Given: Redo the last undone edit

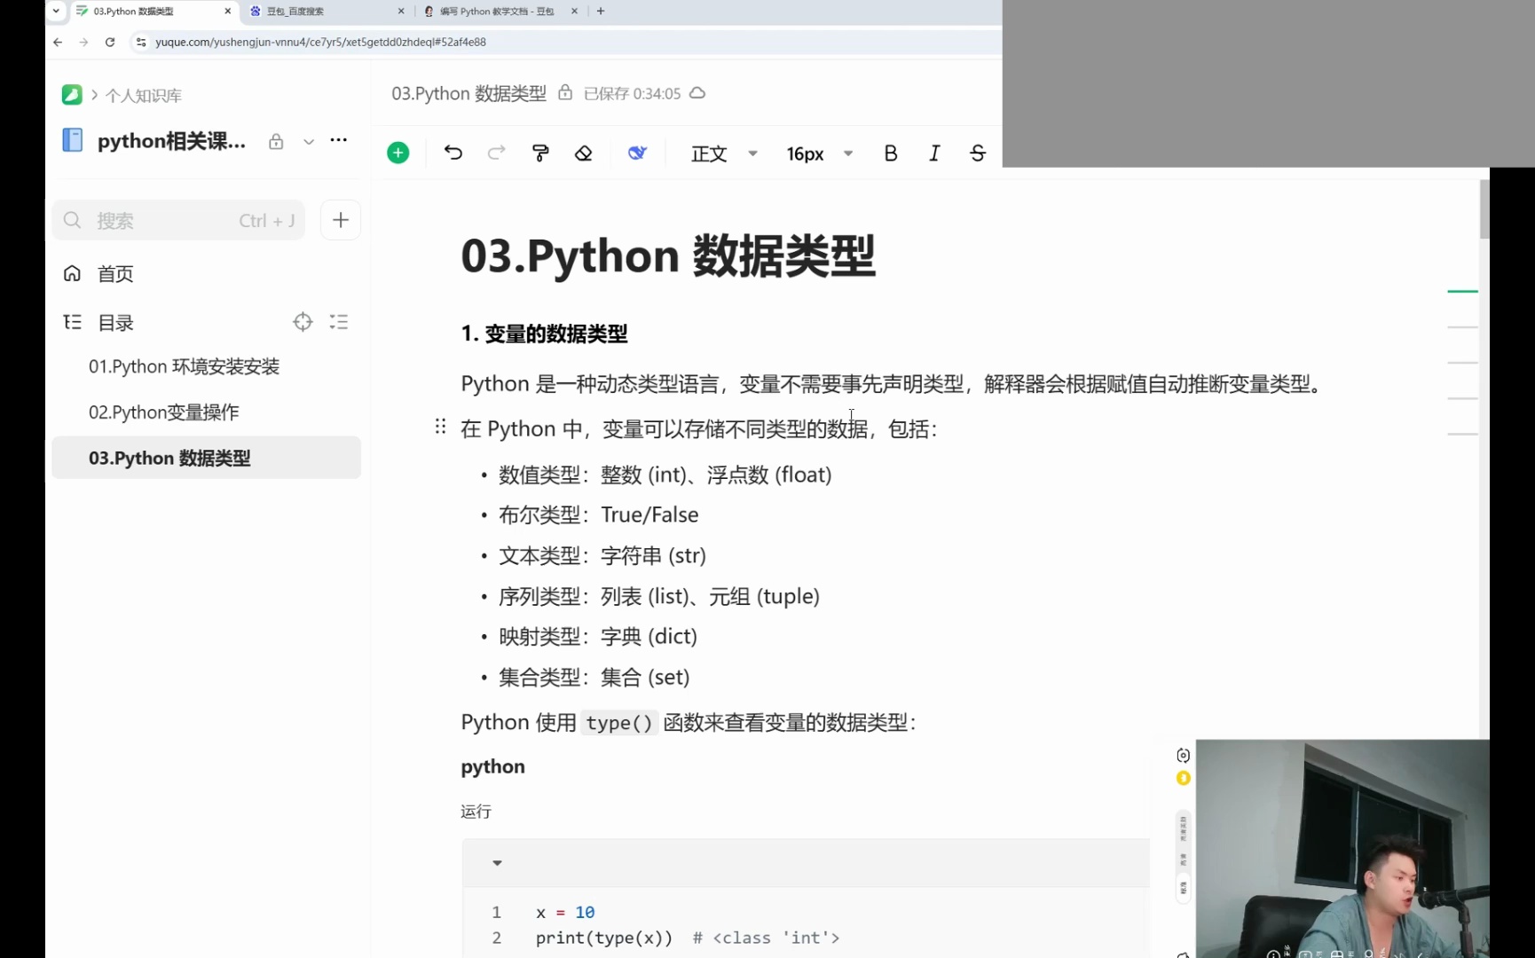Looking at the screenshot, I should [497, 153].
